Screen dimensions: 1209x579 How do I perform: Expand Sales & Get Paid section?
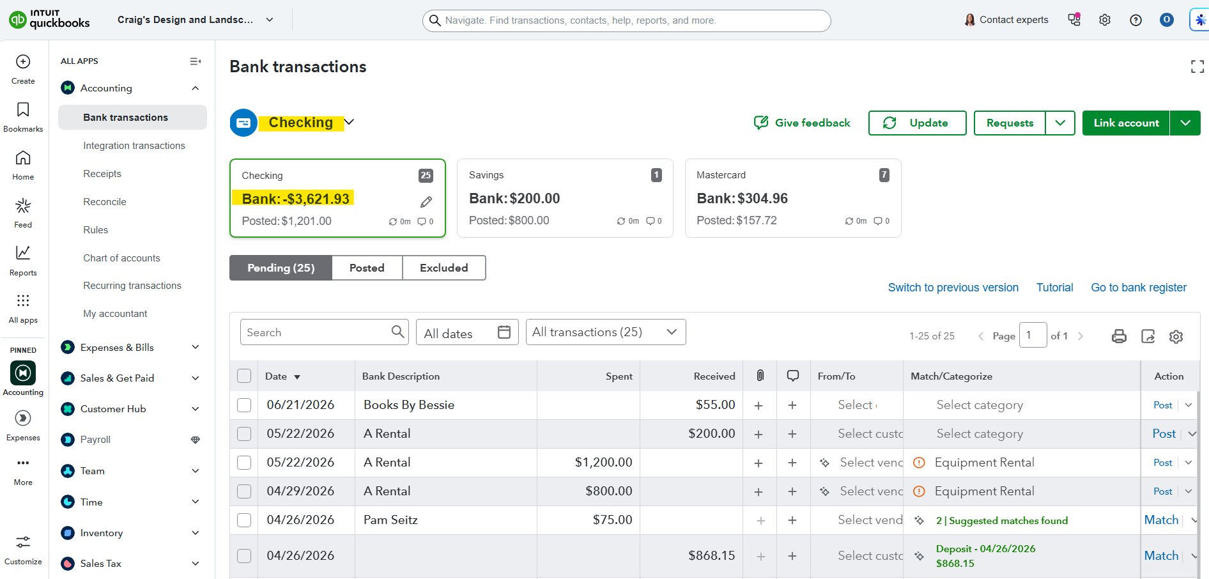pos(196,378)
